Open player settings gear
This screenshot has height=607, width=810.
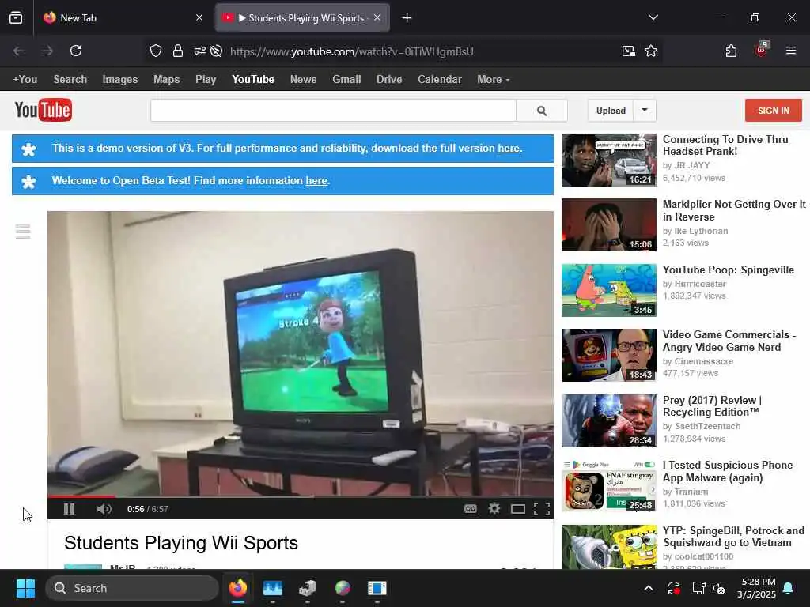click(x=494, y=509)
